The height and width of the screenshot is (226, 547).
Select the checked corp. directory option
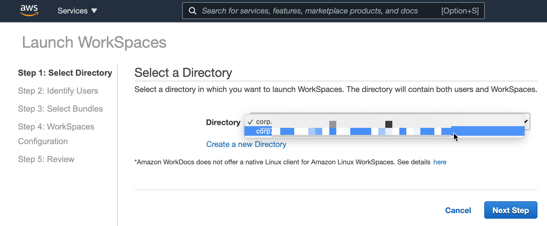[x=384, y=122]
